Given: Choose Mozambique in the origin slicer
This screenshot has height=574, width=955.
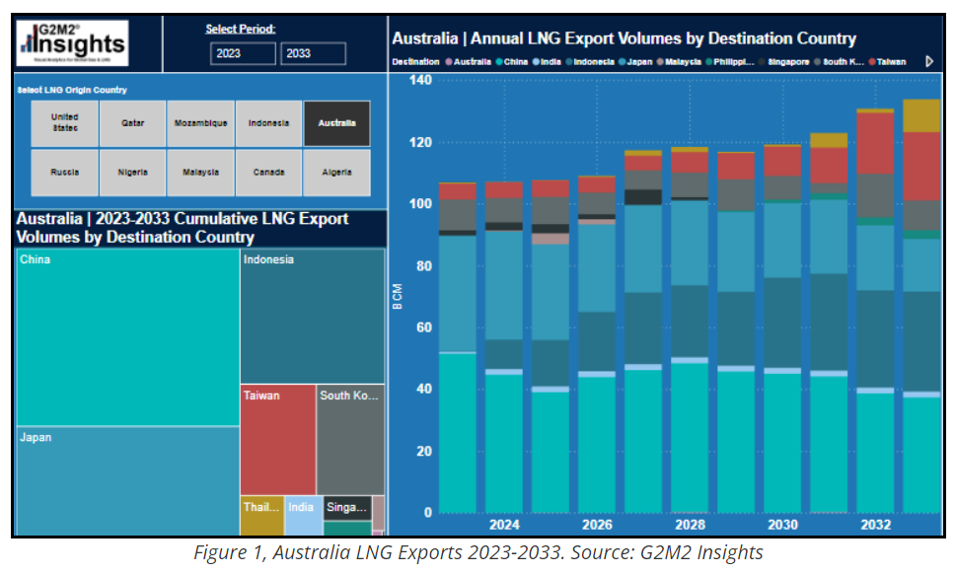Looking at the screenshot, I should pos(201,123).
